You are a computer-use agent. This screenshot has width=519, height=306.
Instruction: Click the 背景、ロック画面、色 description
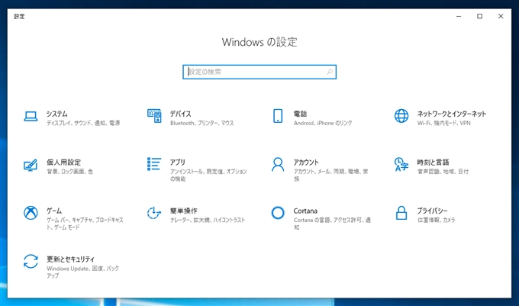tap(70, 172)
